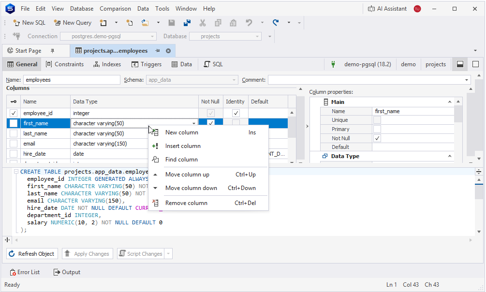Click the Undo arrow icon
Viewport: 486px width, 292px height.
coord(249,23)
